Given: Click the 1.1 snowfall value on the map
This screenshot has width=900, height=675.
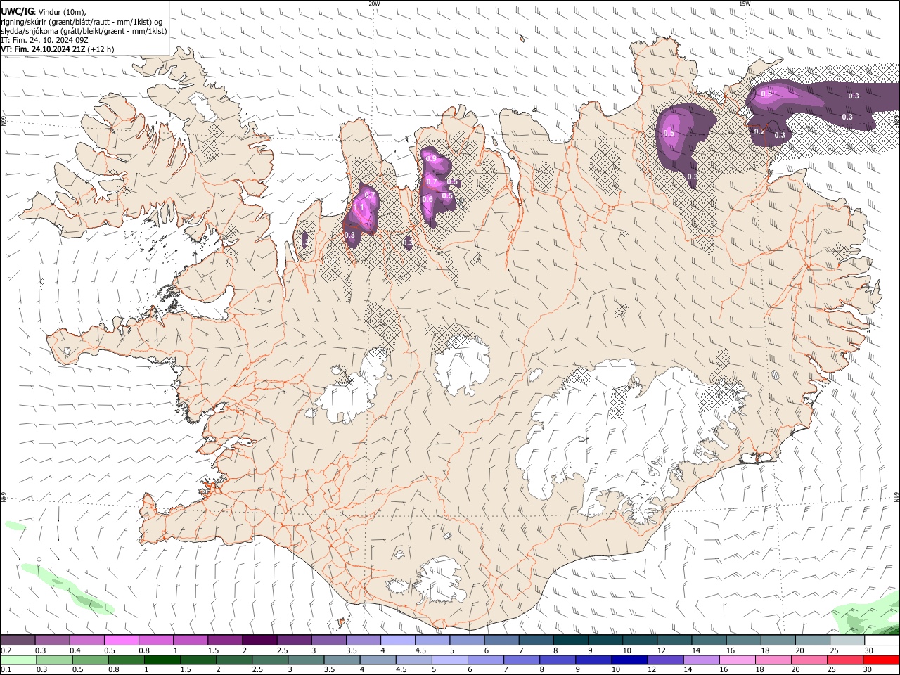Looking at the screenshot, I should (359, 207).
